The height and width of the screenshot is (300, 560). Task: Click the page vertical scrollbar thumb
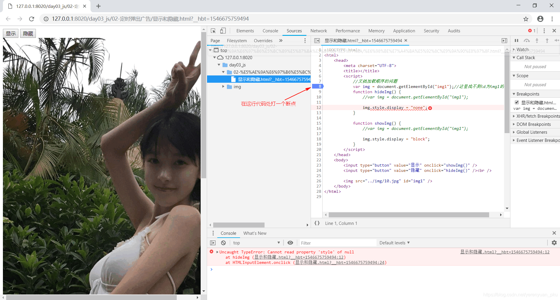pos(204,105)
